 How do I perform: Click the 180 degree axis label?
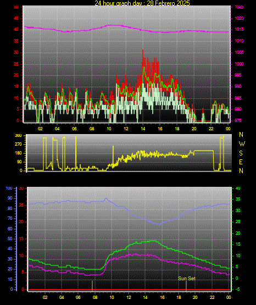tap(19, 153)
